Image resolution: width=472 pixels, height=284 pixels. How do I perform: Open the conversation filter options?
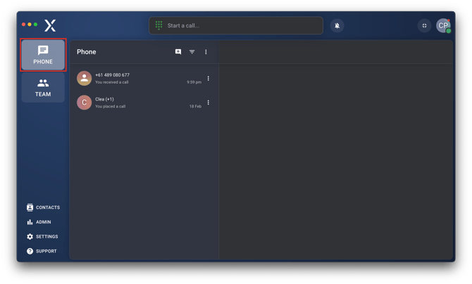192,52
